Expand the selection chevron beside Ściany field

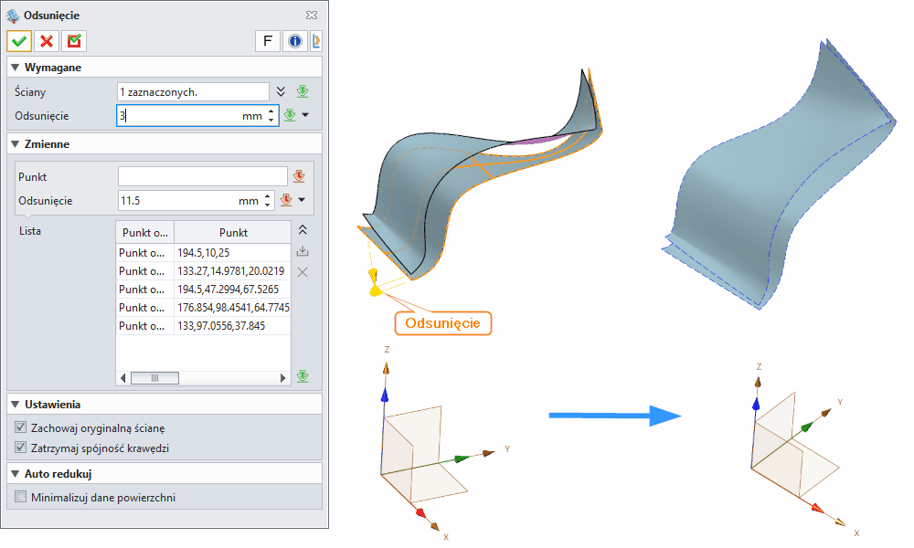pos(282,90)
